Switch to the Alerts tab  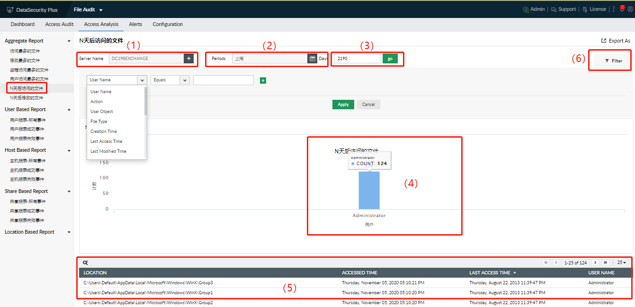click(135, 24)
